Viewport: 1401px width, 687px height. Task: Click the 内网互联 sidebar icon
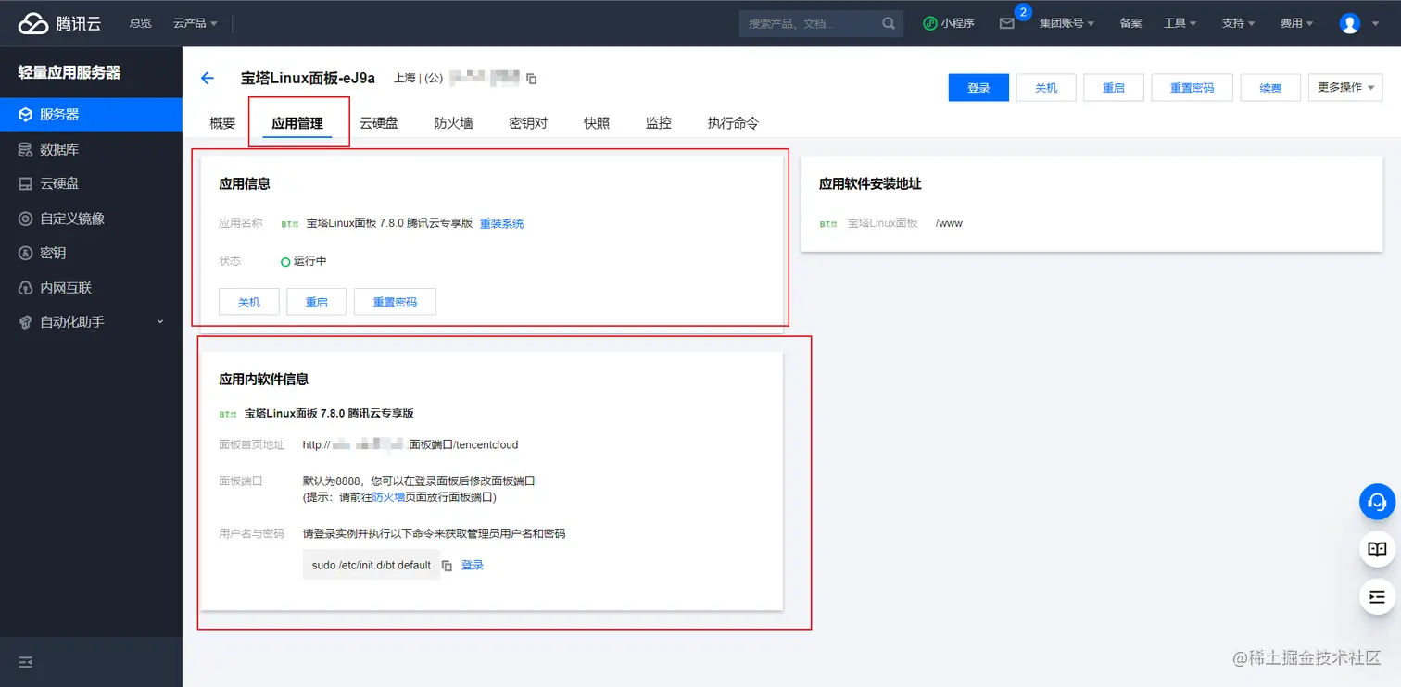click(x=25, y=288)
